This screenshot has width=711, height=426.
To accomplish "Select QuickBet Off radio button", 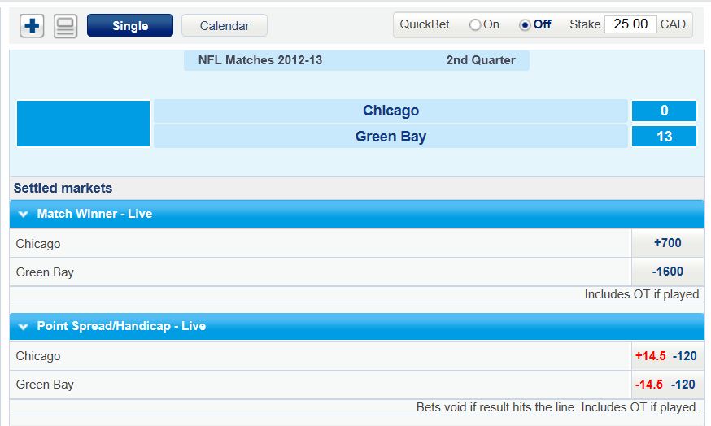I will pyautogui.click(x=525, y=24).
